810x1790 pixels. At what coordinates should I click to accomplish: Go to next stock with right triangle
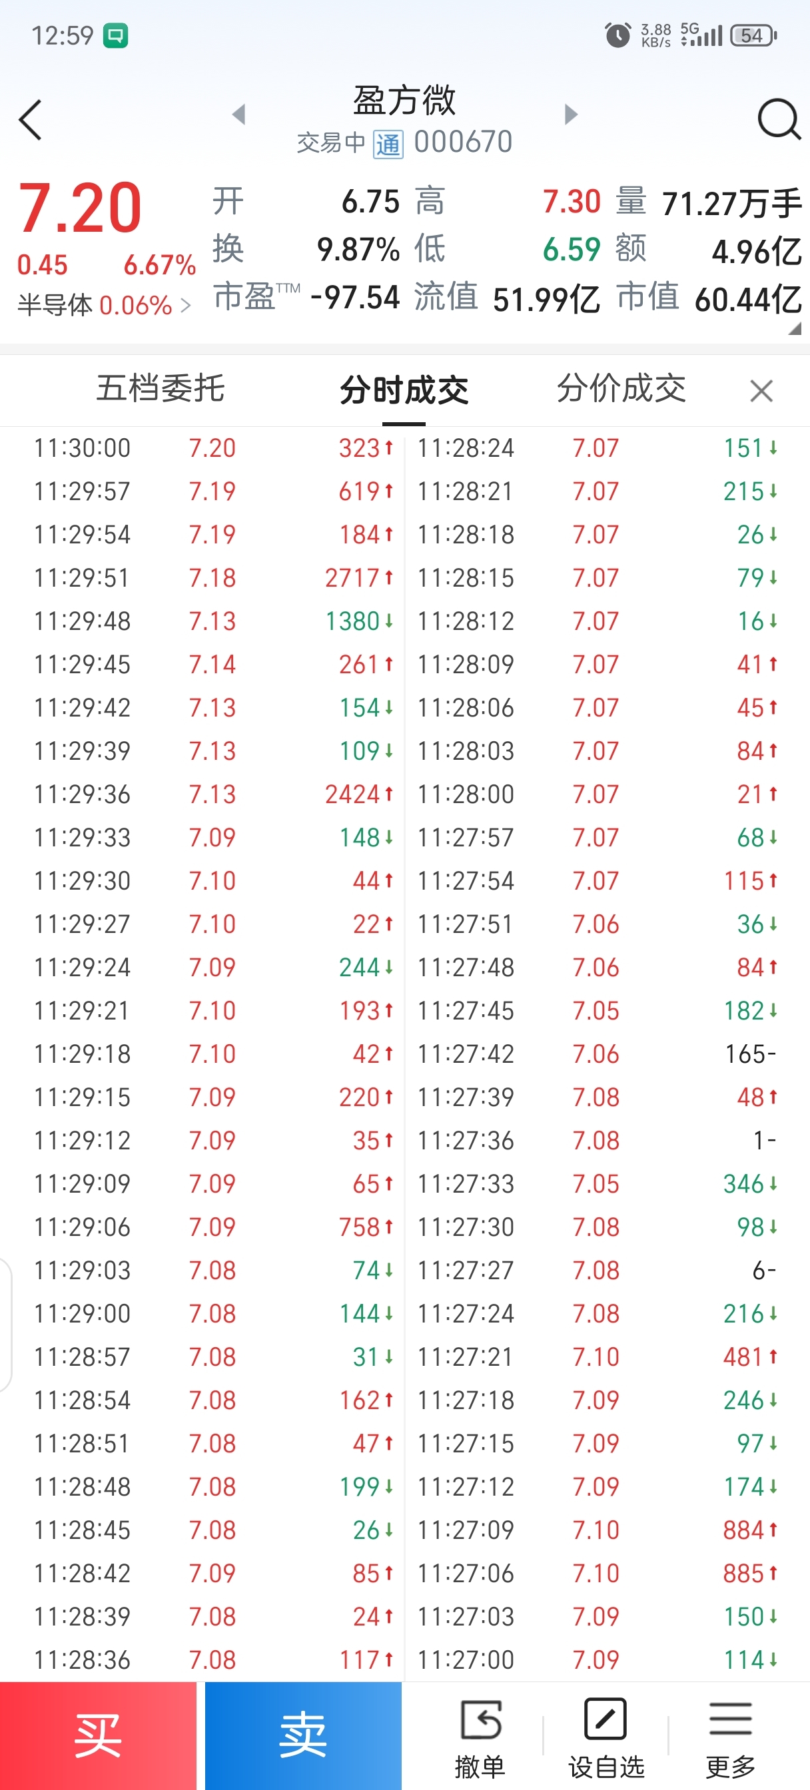click(571, 114)
